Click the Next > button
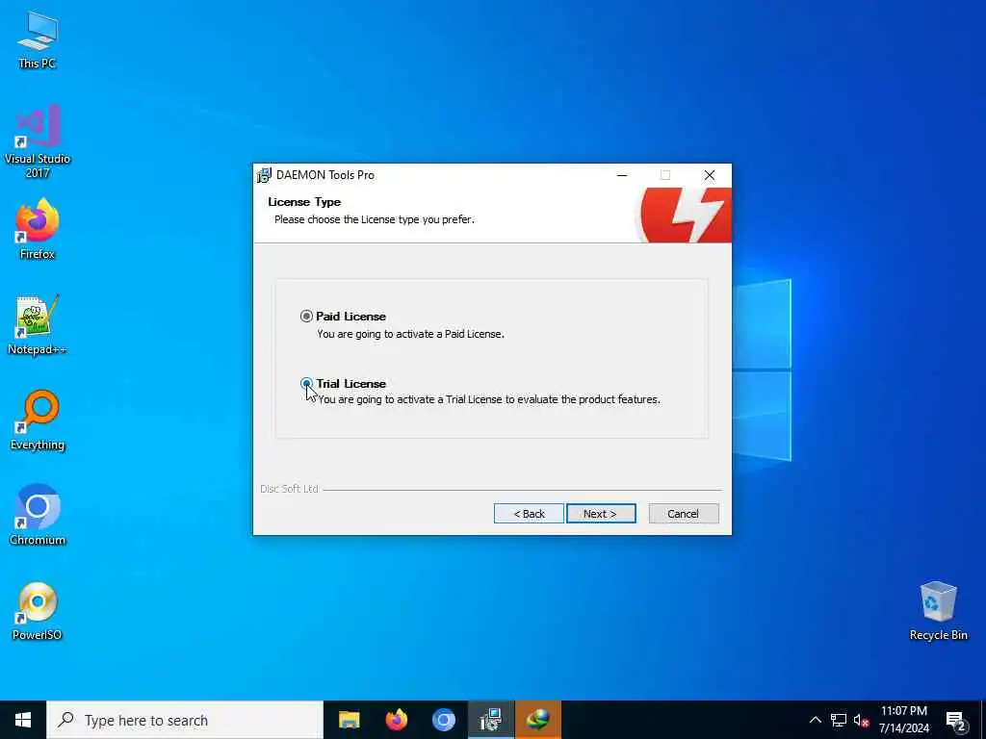The image size is (986, 739). [x=601, y=514]
